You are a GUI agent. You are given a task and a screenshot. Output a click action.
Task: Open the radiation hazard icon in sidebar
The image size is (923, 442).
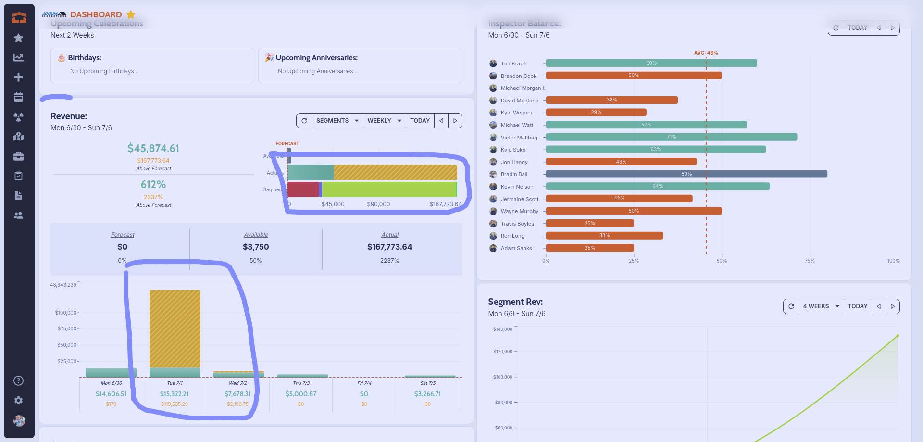pyautogui.click(x=18, y=117)
